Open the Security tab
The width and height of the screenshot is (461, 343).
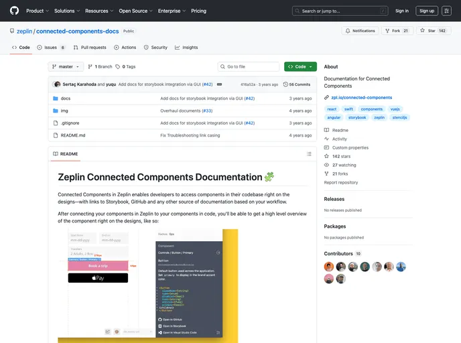pos(155,48)
